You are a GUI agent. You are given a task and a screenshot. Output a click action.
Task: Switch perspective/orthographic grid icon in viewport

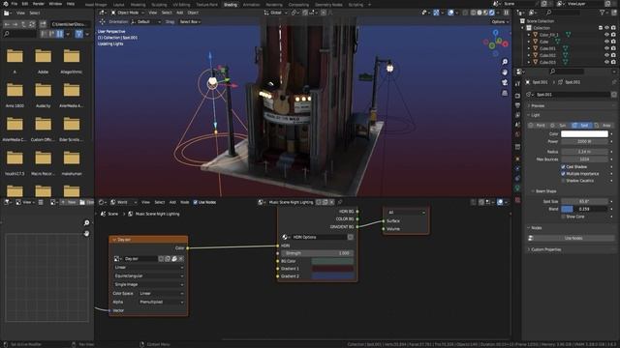505,93
